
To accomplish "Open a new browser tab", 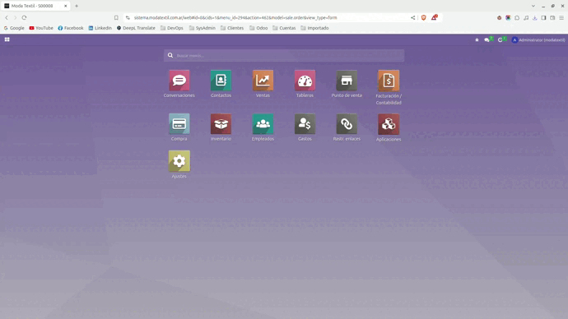I will click(x=77, y=6).
